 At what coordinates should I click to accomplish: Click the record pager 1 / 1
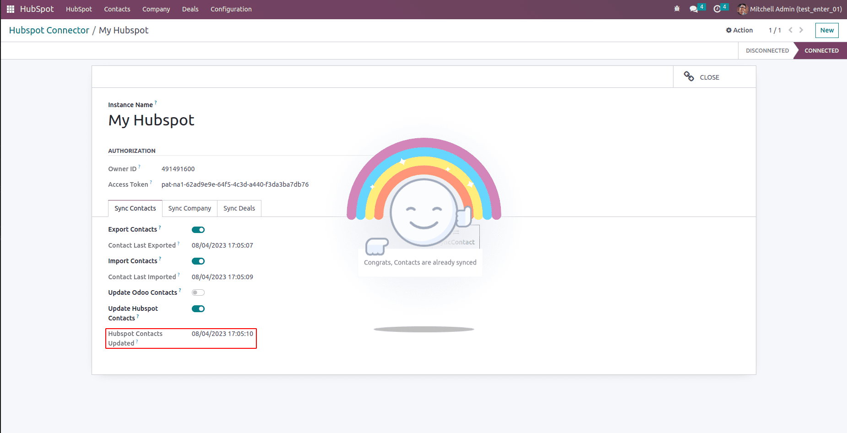pyautogui.click(x=775, y=30)
